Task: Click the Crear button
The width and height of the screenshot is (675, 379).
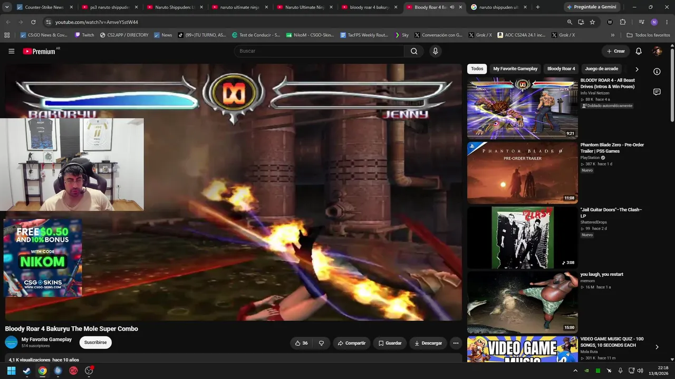Action: point(615,51)
